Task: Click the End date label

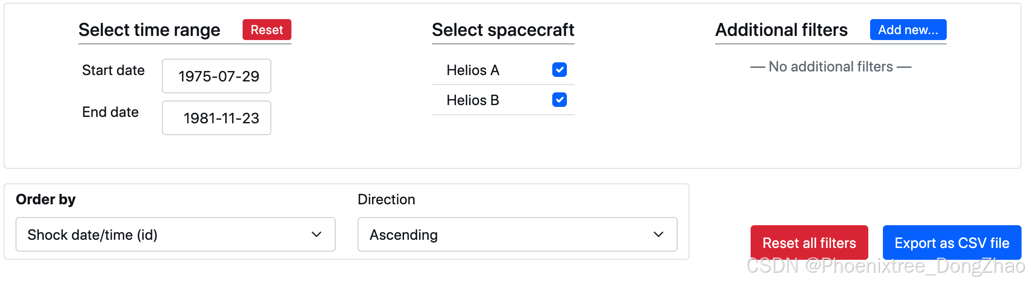Action: [110, 112]
